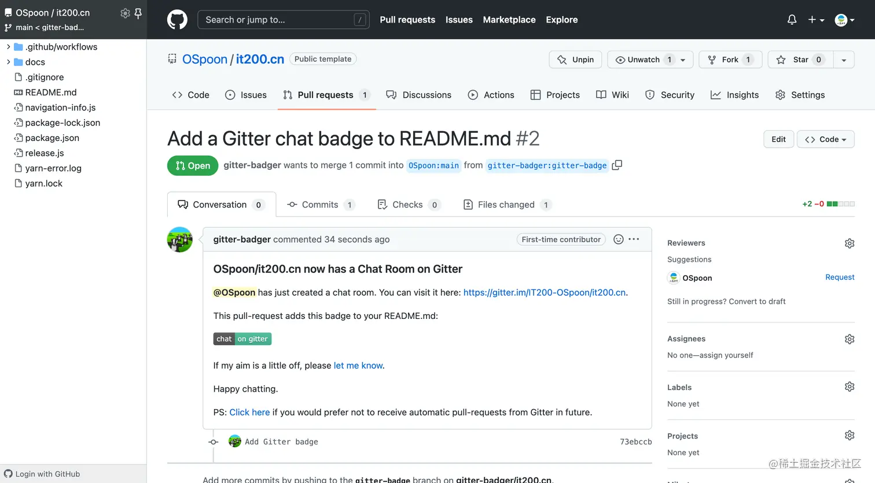Click Login with GitHub
The height and width of the screenshot is (483, 875).
pyautogui.click(x=47, y=474)
